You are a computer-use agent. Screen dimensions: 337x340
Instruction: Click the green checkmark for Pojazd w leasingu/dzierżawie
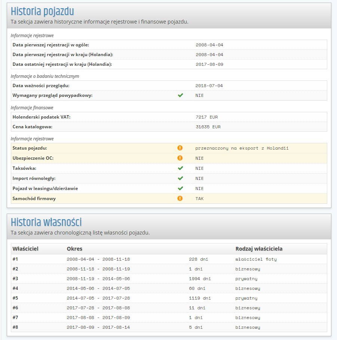tap(180, 189)
